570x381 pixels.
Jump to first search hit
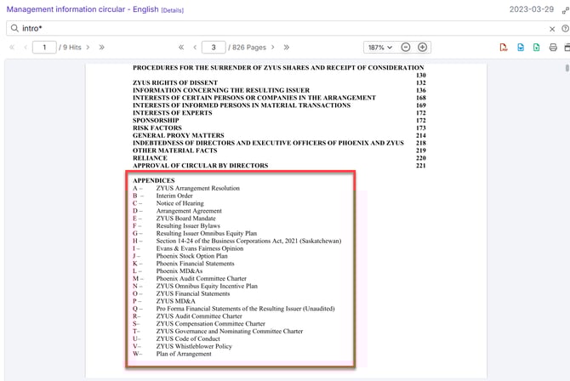[12, 48]
